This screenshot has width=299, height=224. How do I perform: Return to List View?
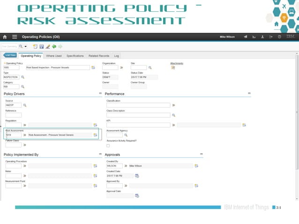[10, 55]
